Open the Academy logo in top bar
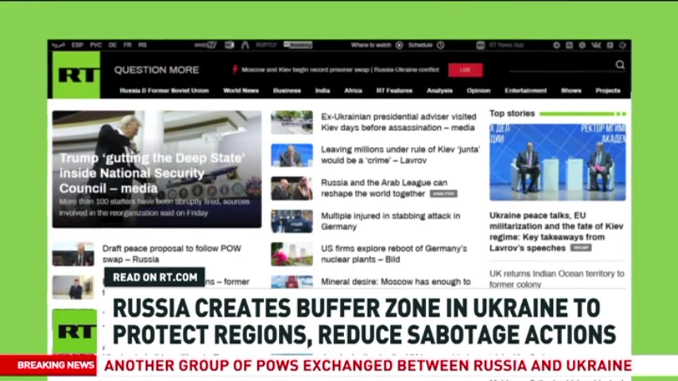Screen dimensions: 678x381 coord(298,46)
